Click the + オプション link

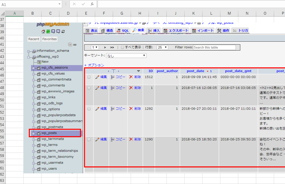pos(94,65)
